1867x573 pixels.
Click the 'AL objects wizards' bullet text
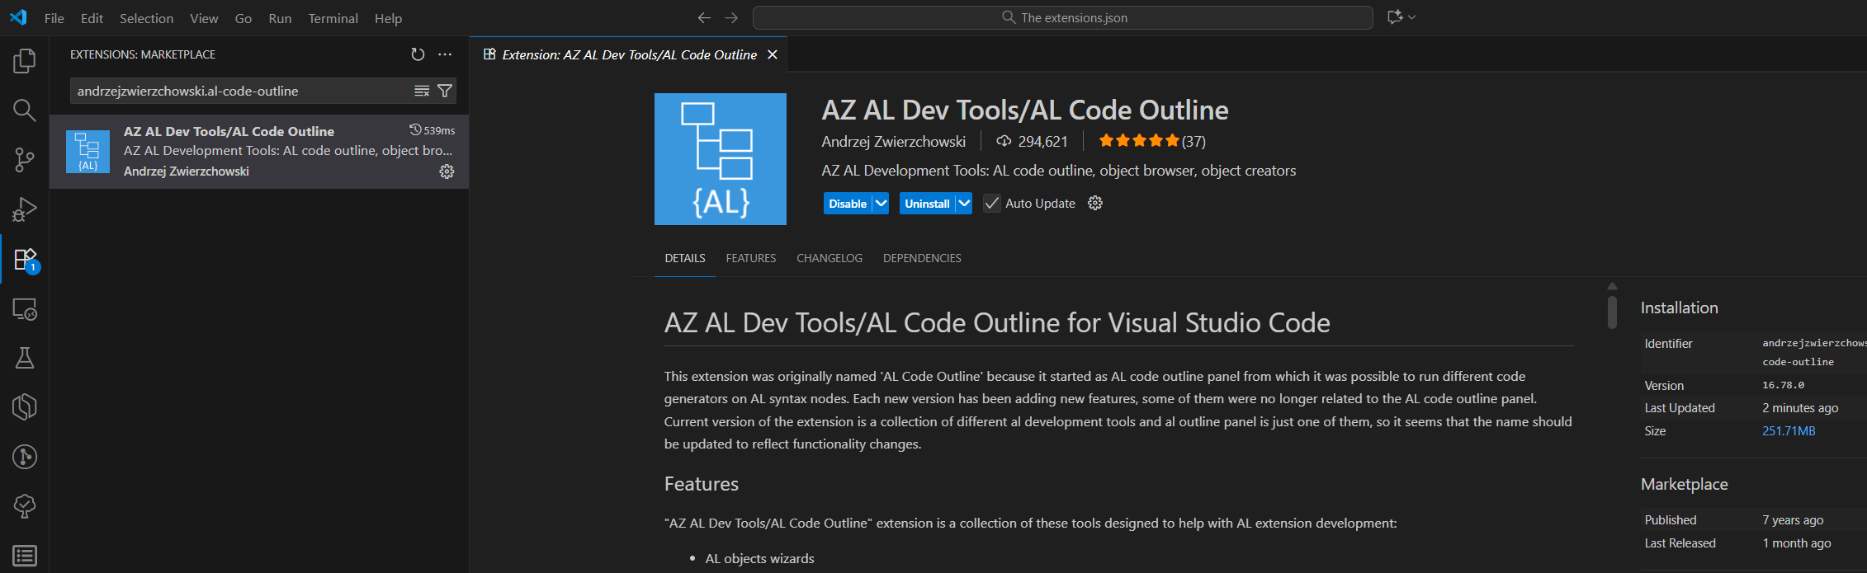pos(759,558)
